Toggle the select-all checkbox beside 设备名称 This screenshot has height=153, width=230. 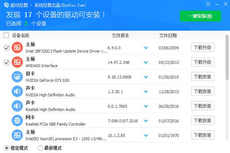point(6,35)
